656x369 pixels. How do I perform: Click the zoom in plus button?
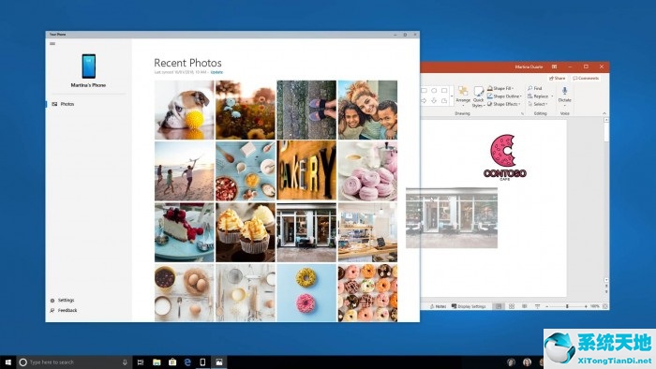(x=586, y=306)
